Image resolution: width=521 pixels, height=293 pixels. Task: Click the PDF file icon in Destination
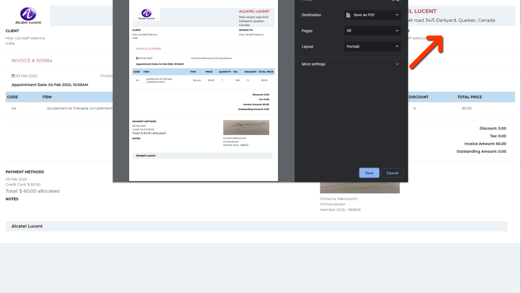pyautogui.click(x=348, y=15)
